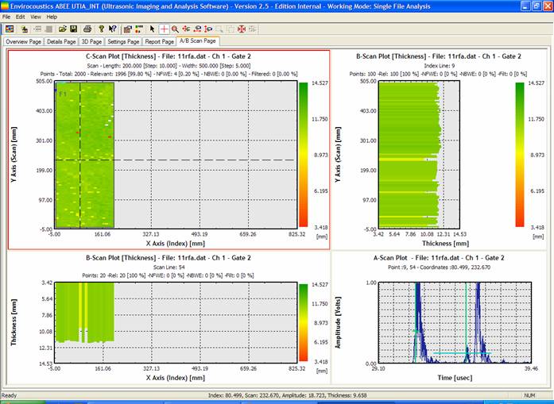Click the greyed selection rectangle icon
This screenshot has width=554, height=404.
[x=231, y=29]
